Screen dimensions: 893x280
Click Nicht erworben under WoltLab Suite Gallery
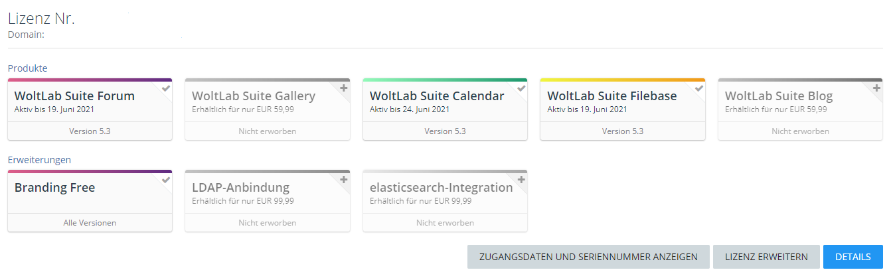point(267,131)
